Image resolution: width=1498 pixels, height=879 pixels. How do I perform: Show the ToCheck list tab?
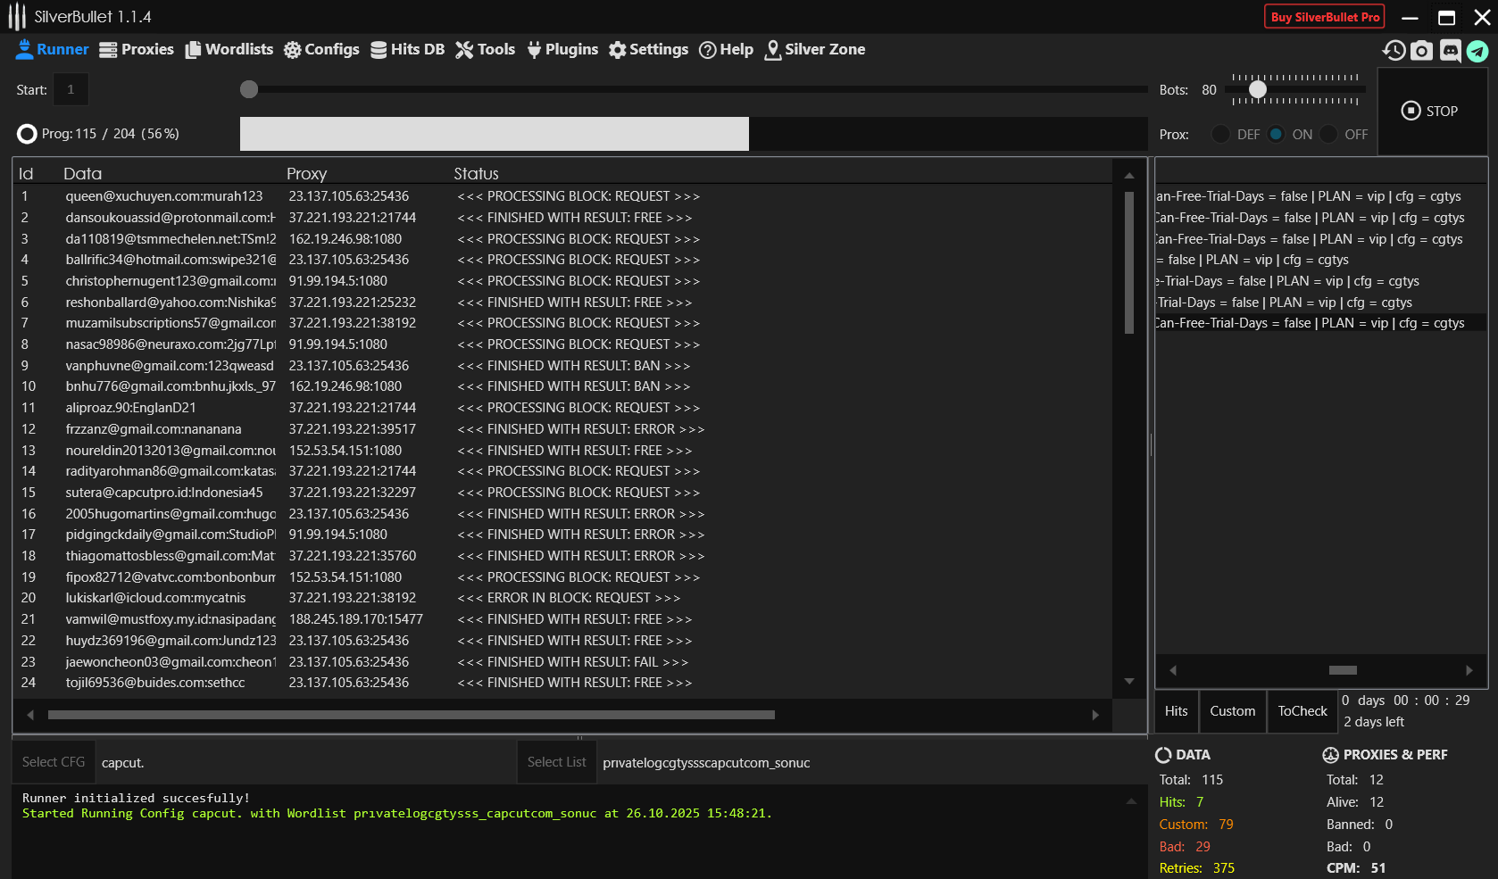point(1302,711)
